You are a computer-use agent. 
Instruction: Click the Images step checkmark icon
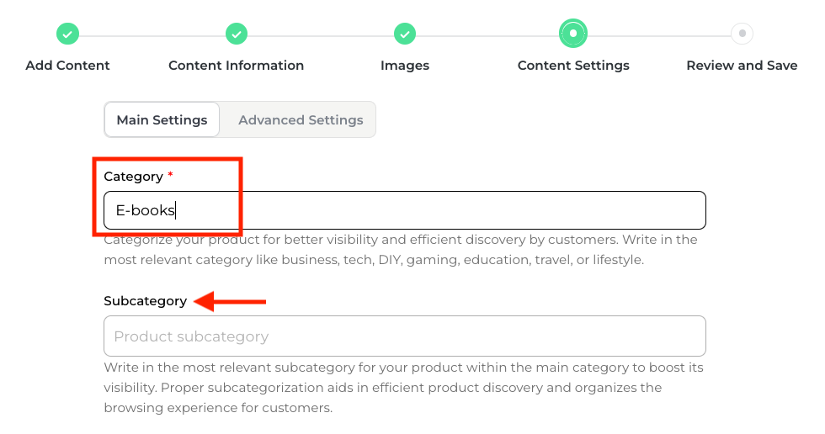[405, 34]
